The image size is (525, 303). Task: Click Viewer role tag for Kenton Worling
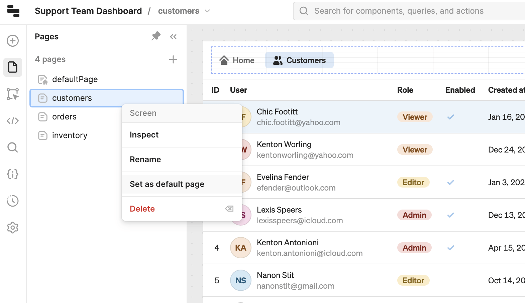tap(415, 150)
